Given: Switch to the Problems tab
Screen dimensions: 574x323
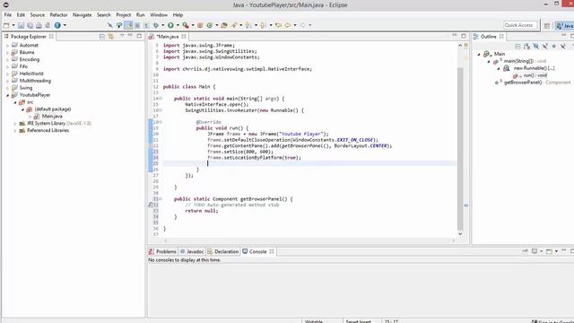Looking at the screenshot, I should pos(162,251).
